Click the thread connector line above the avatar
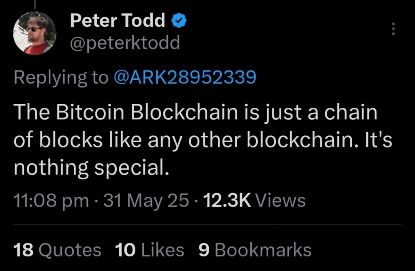This screenshot has height=271, width=415. tap(35, 4)
